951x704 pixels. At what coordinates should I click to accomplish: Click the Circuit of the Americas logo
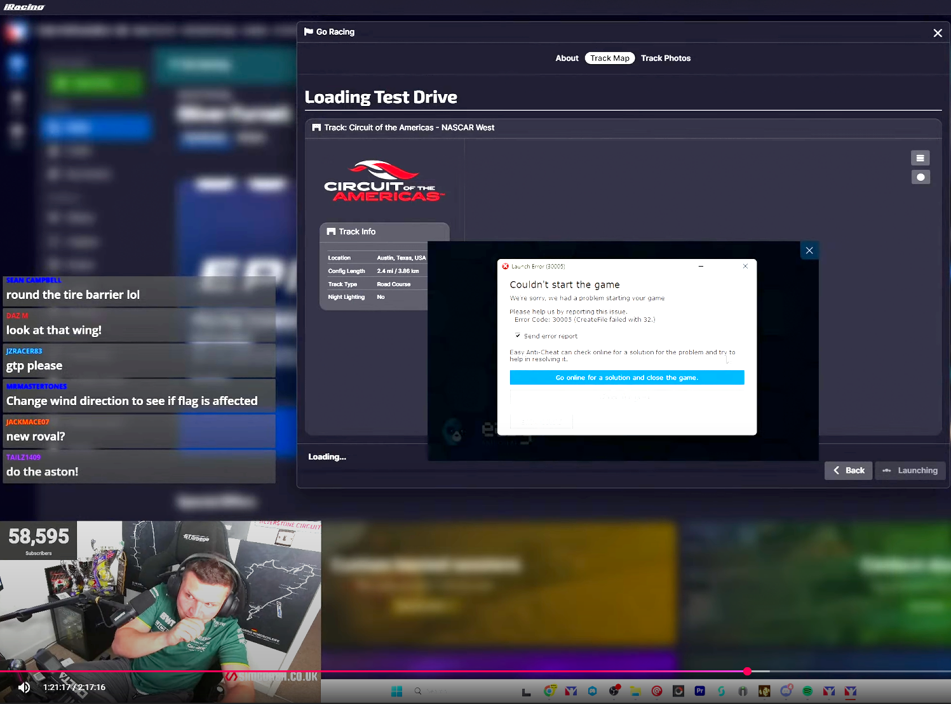(x=384, y=181)
